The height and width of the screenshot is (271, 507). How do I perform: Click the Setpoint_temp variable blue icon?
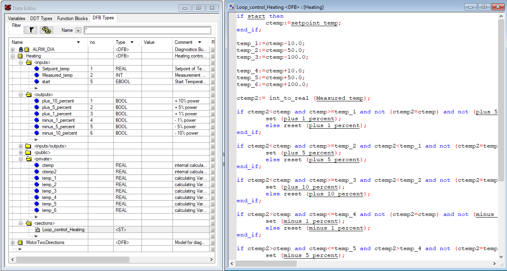(x=37, y=69)
